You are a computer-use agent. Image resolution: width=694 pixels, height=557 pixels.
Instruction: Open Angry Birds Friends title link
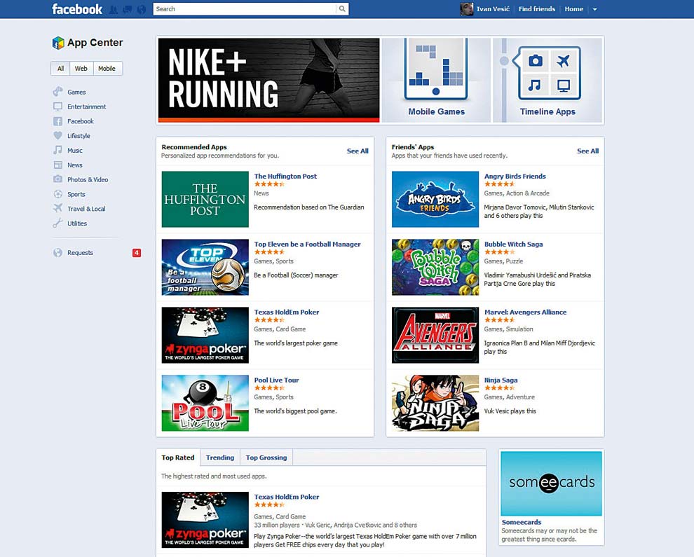(x=515, y=176)
